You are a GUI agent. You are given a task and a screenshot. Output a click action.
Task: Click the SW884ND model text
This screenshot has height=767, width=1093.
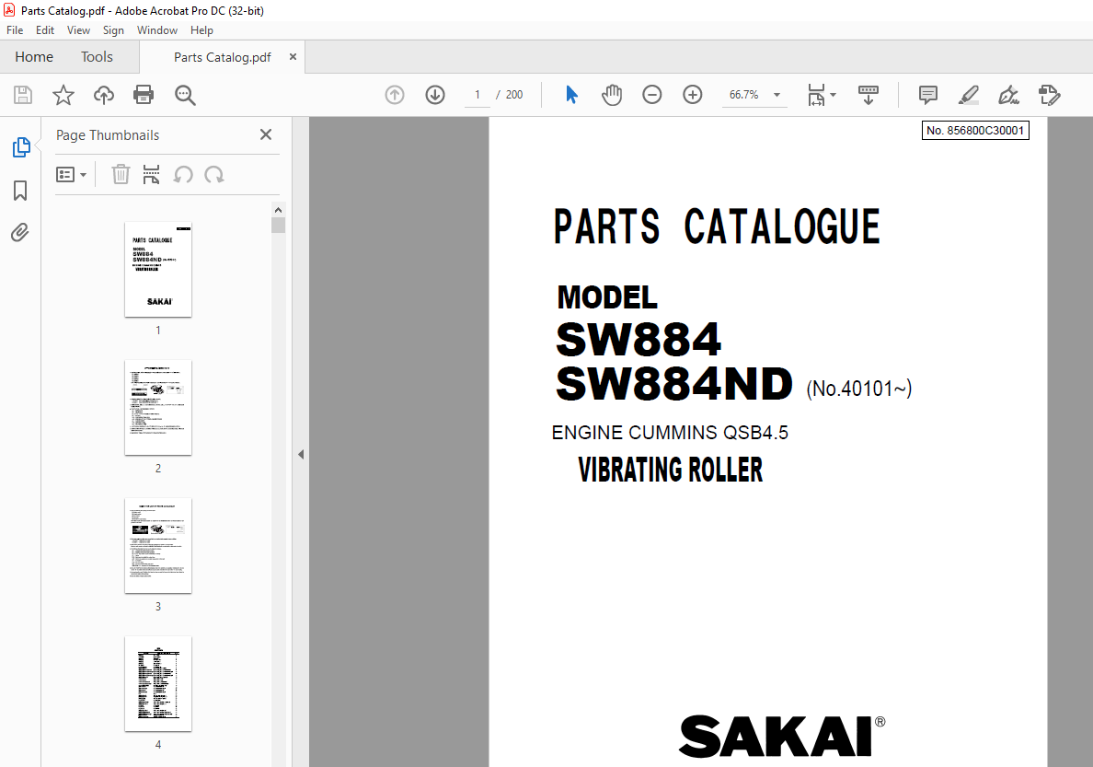point(674,384)
